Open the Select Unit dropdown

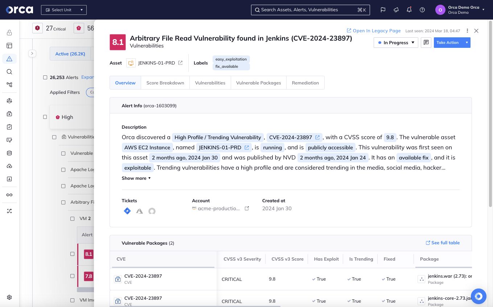[63, 10]
